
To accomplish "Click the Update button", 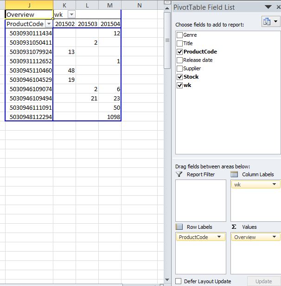I will (264, 281).
